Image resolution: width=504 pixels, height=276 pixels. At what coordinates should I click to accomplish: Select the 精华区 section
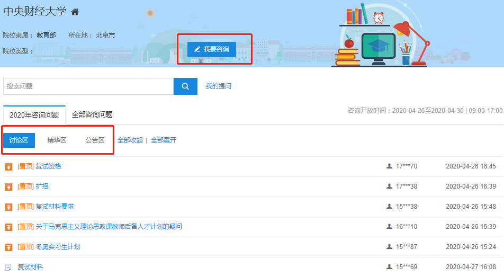click(x=57, y=140)
